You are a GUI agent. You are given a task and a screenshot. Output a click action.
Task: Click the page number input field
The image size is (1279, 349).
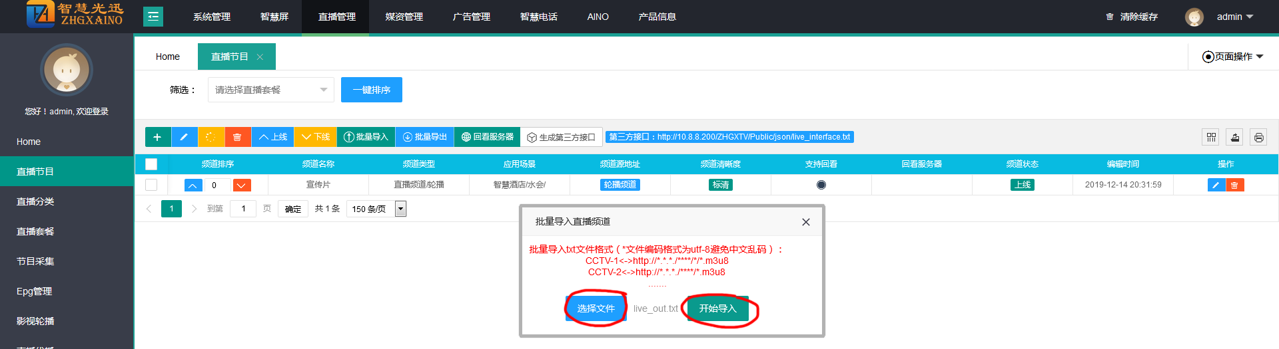click(x=243, y=209)
